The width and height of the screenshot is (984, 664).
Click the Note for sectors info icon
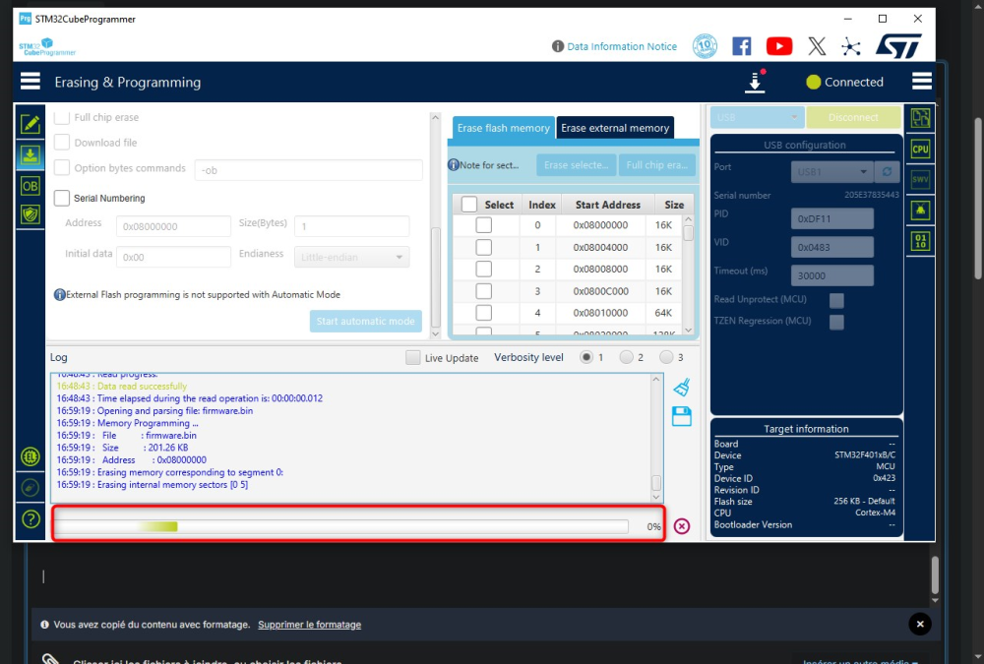click(x=453, y=165)
